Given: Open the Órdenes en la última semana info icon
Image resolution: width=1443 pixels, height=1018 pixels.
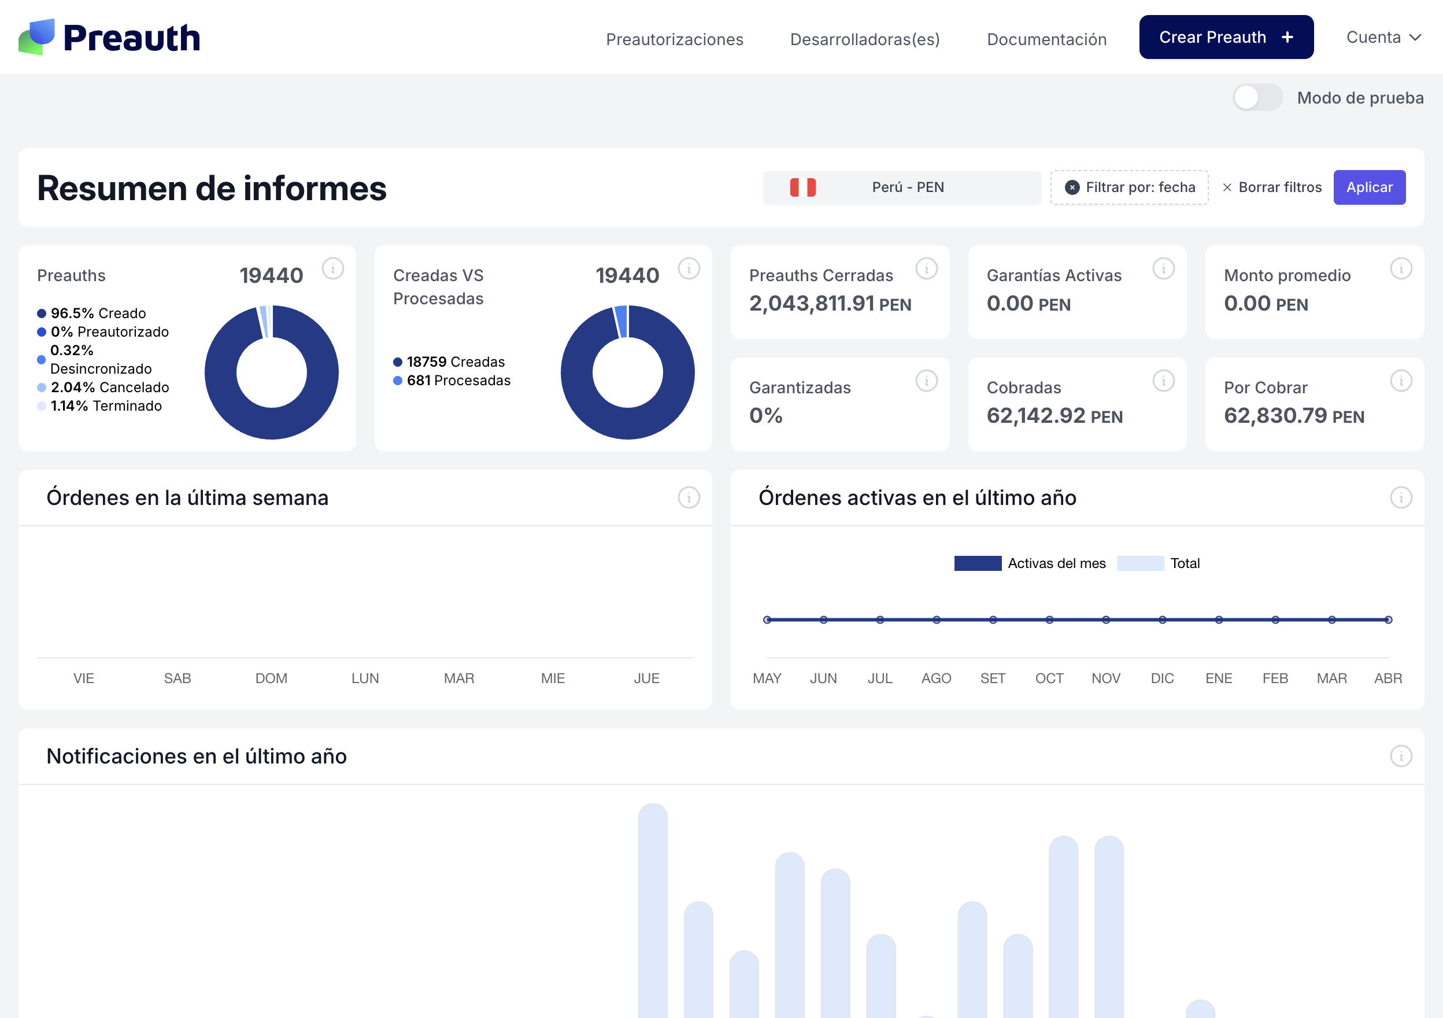Looking at the screenshot, I should [x=689, y=497].
